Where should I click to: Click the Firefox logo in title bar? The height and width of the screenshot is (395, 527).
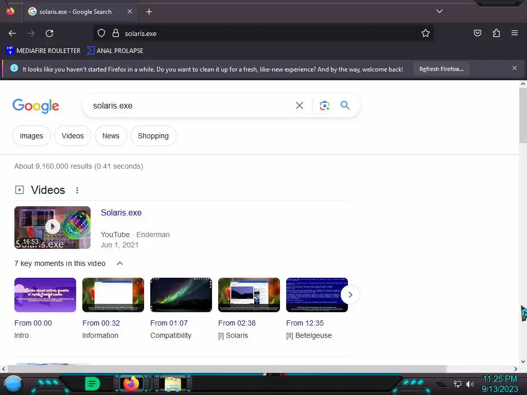click(x=10, y=11)
